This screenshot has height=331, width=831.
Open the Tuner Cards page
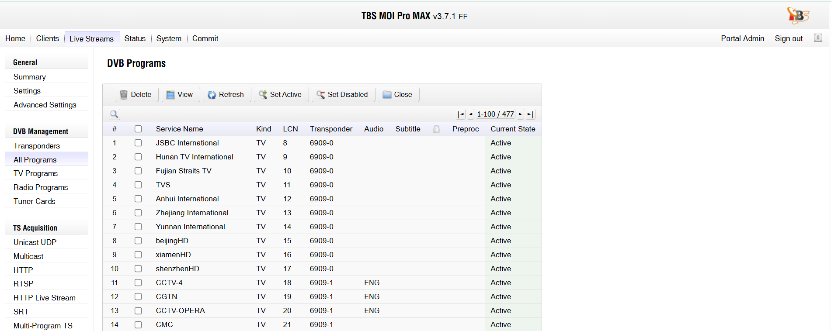tap(35, 201)
